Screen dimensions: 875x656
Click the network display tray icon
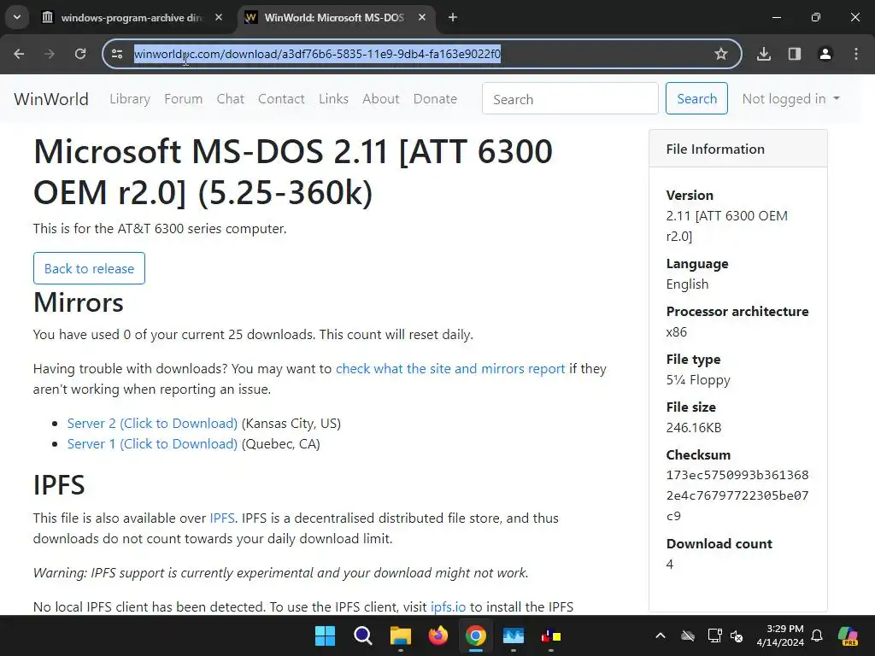[714, 635]
